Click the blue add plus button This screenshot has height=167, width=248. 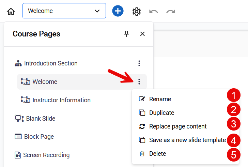pyautogui.click(x=118, y=11)
